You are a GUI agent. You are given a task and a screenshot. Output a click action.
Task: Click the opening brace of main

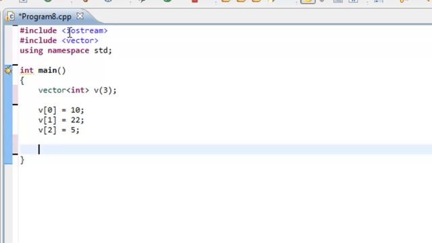(x=22, y=81)
